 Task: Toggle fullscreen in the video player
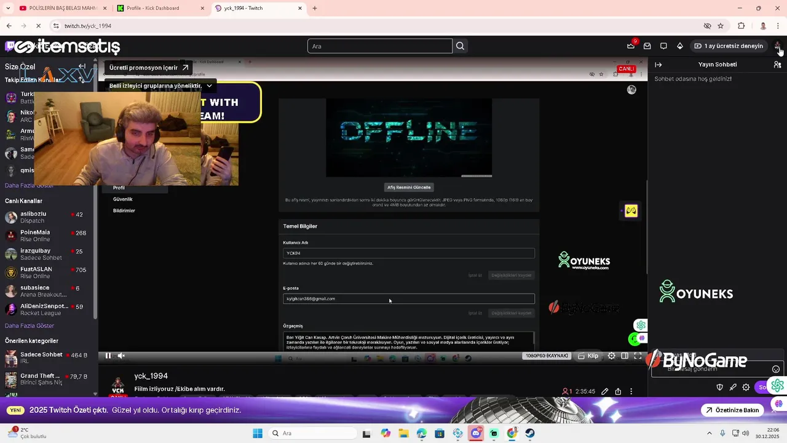click(x=638, y=356)
